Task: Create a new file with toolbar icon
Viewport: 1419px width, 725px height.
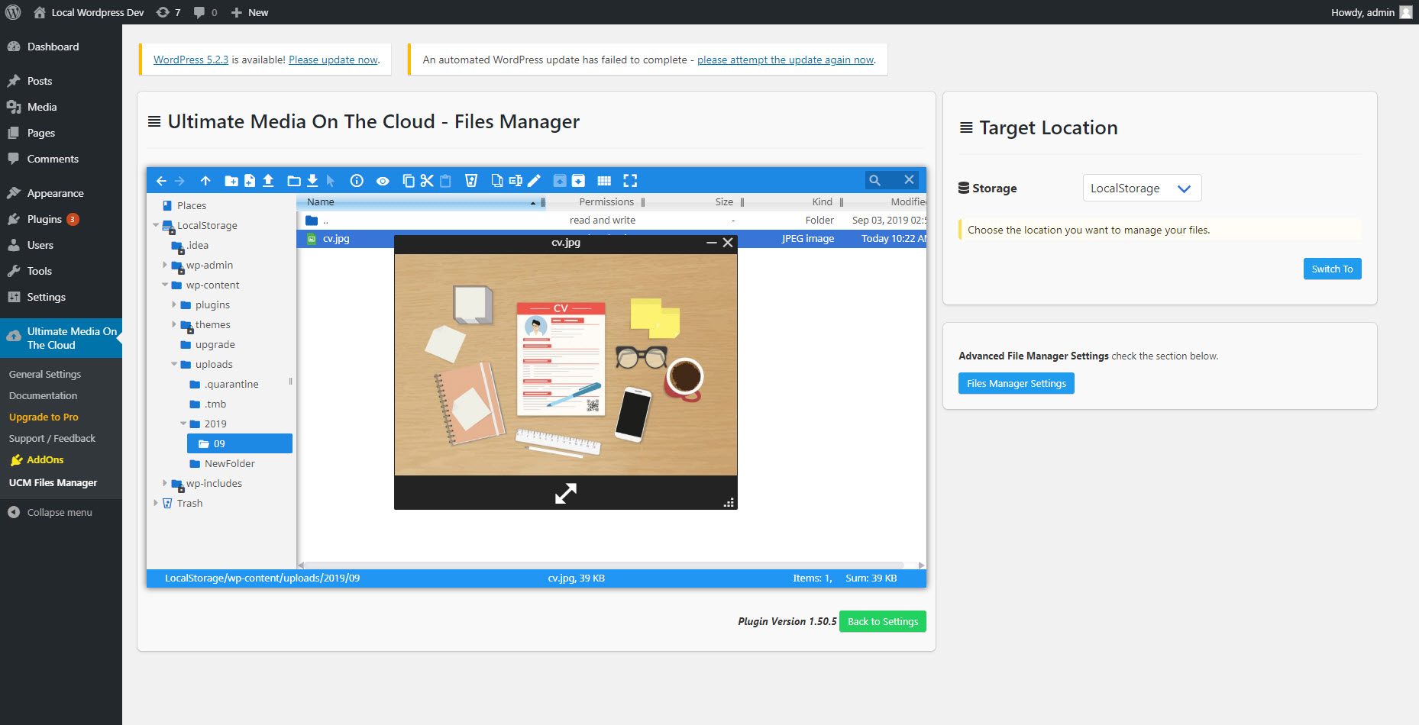Action: click(250, 181)
